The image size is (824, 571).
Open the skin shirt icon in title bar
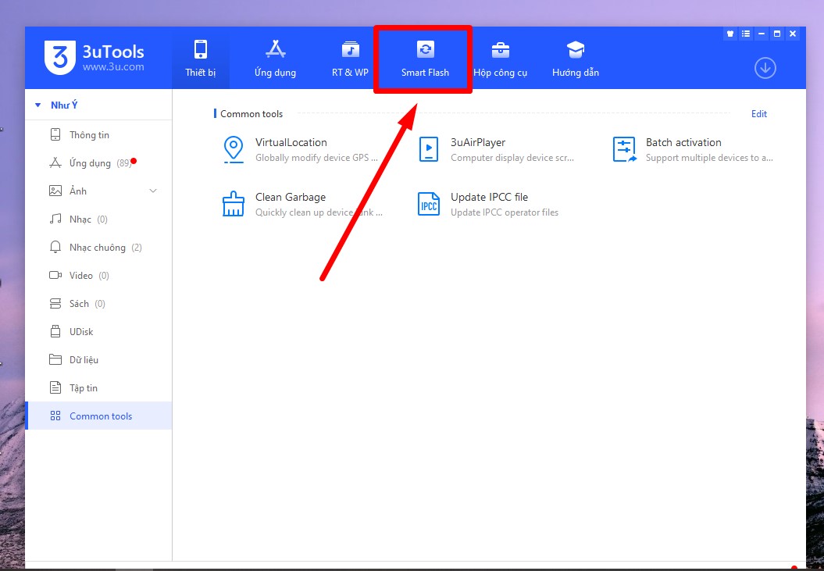click(x=730, y=34)
